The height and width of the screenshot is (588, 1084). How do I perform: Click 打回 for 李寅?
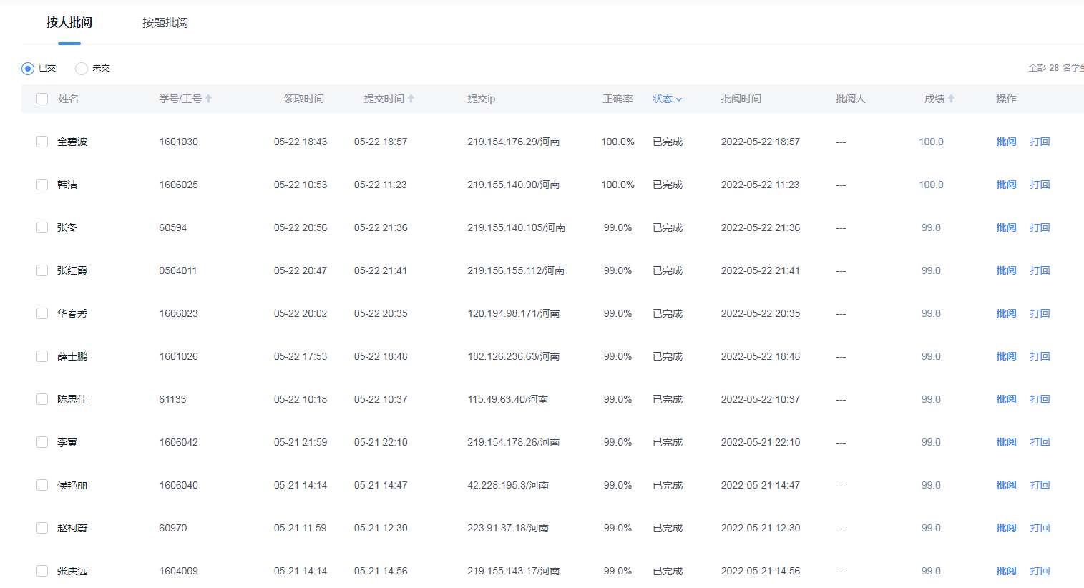click(x=1040, y=442)
